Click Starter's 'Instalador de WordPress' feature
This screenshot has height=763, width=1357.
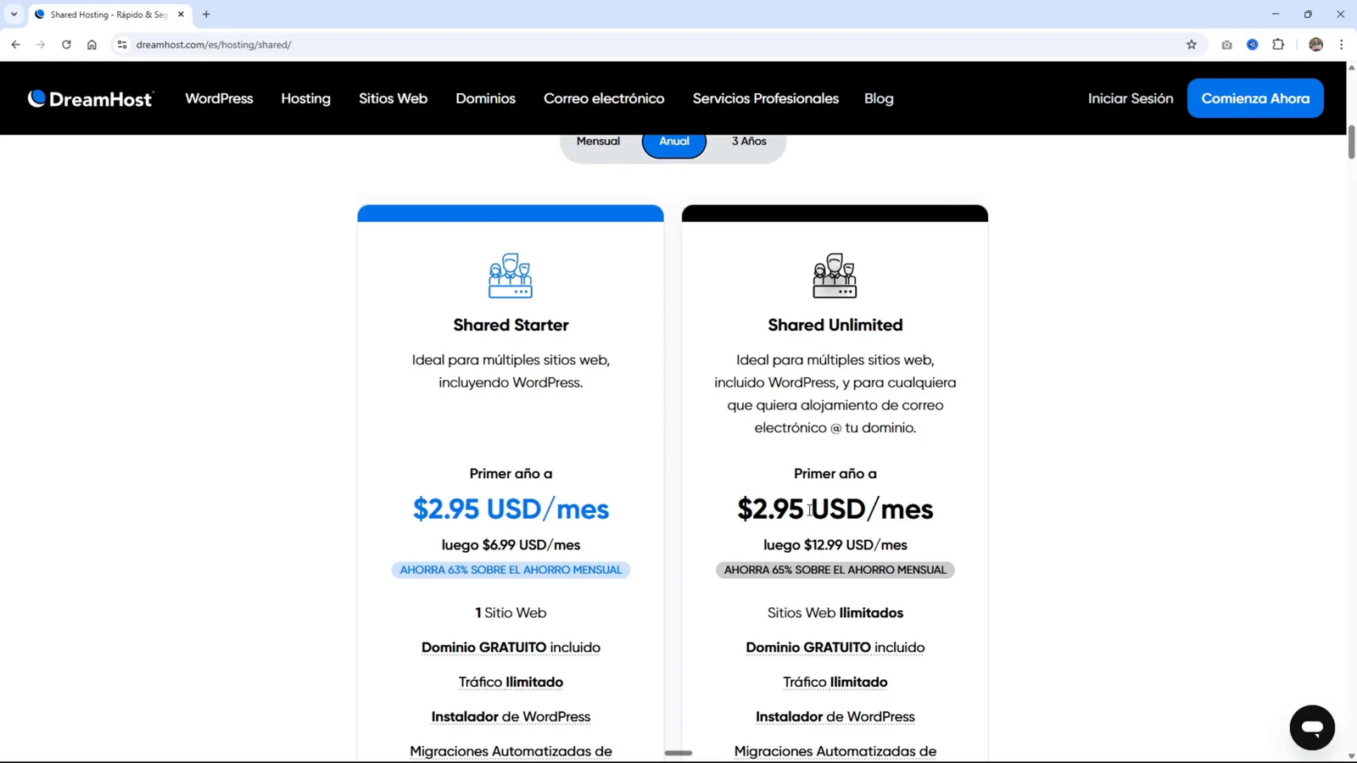tap(511, 716)
